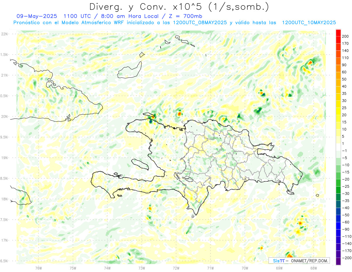Click the 71W longitude label
Image resolution: width=352 pixels, height=272 pixels.
(210, 268)
